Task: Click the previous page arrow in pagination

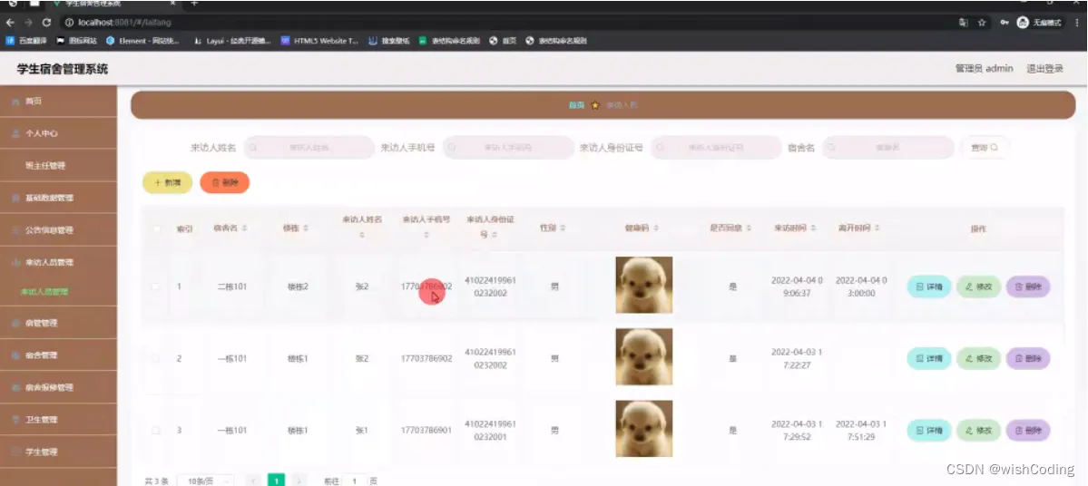Action: tap(254, 481)
